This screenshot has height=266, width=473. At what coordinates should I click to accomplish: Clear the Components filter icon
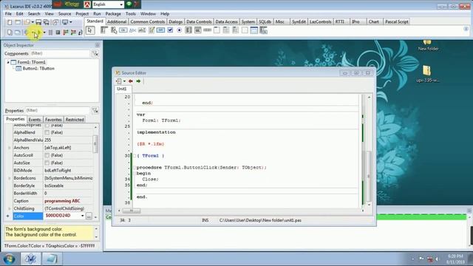pyautogui.click(x=95, y=54)
